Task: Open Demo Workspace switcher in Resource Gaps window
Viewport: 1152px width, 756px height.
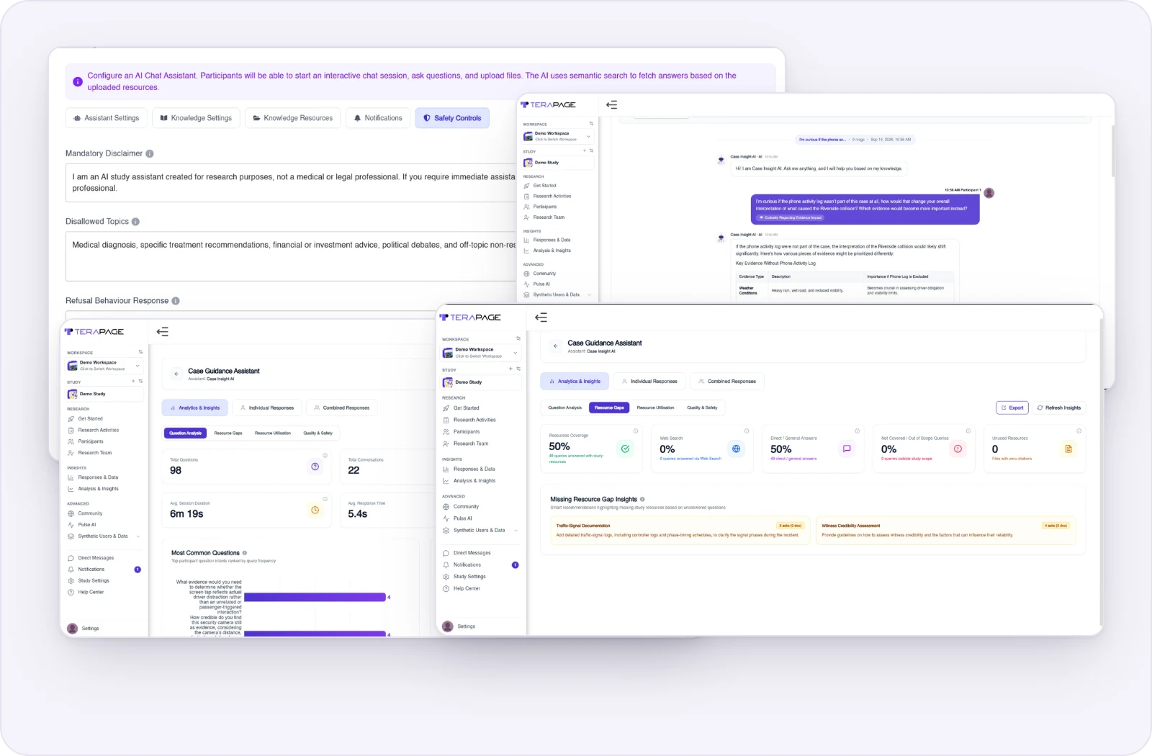Action: tap(481, 353)
